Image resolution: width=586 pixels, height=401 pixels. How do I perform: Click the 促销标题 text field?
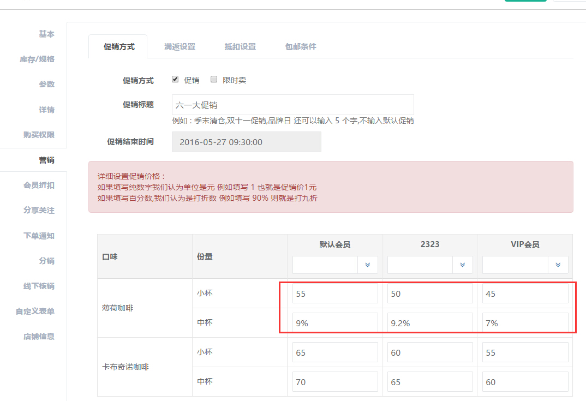[292, 105]
